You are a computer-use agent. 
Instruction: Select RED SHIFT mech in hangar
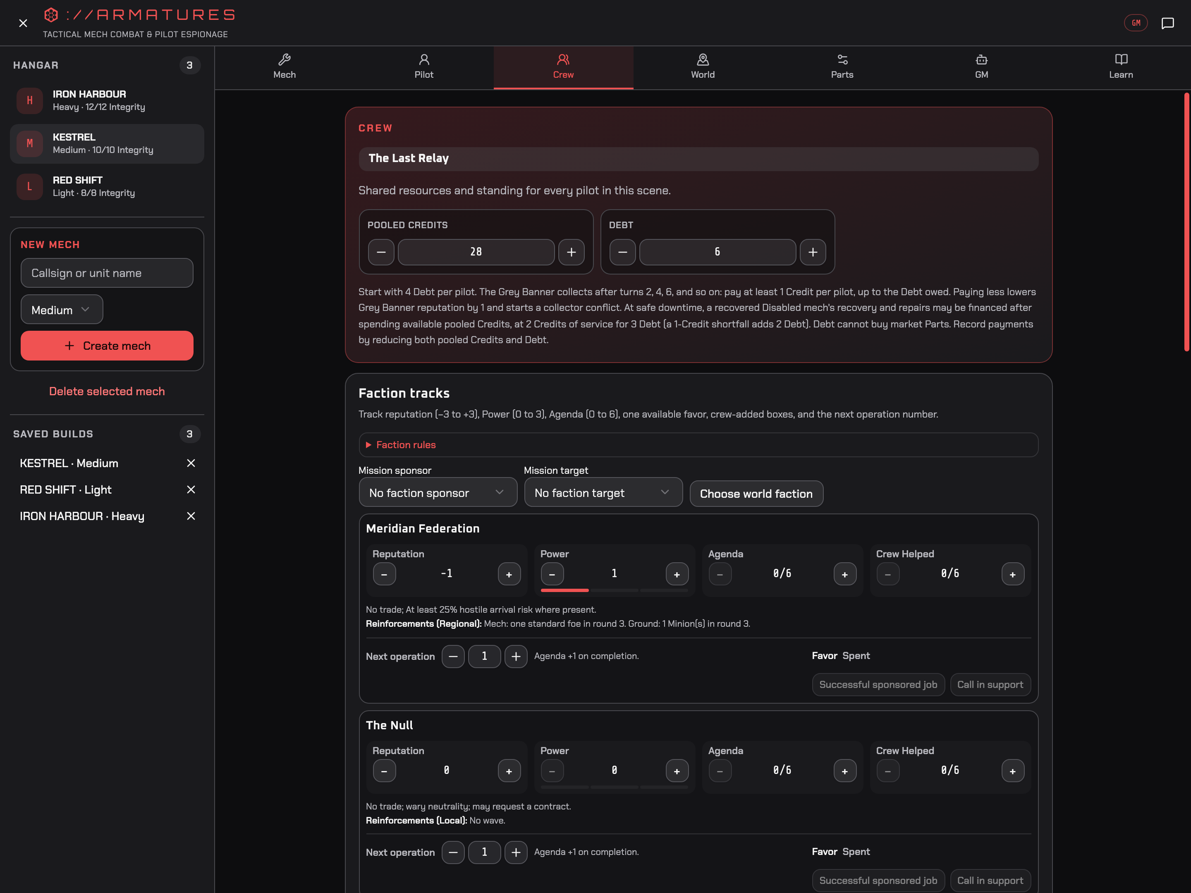click(x=107, y=187)
